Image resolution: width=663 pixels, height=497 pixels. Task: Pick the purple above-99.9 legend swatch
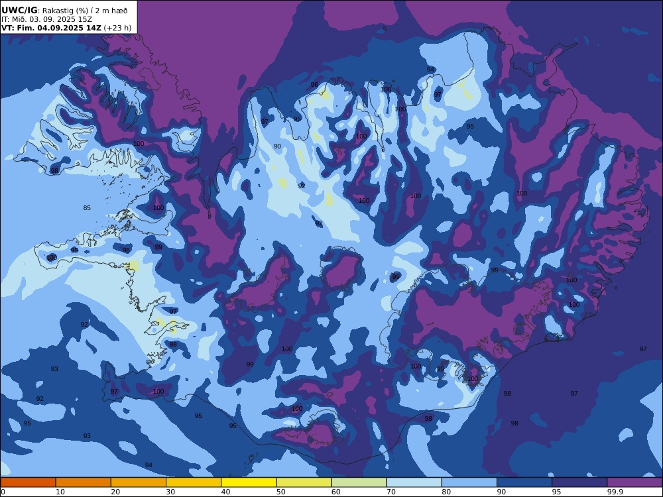[x=634, y=482]
